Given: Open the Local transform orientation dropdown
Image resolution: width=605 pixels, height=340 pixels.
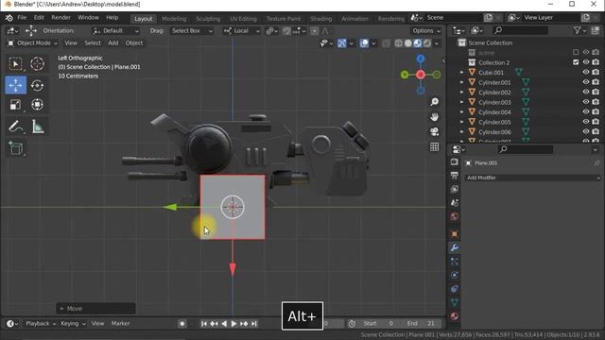Looking at the screenshot, I should (x=242, y=31).
